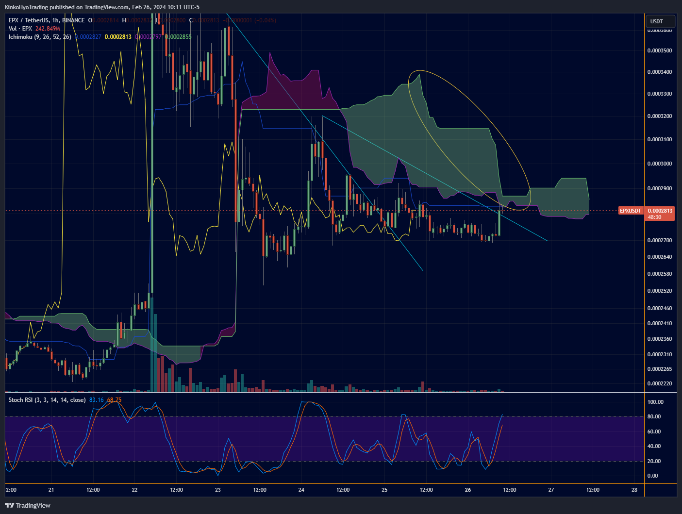Click the 20.00 Stoch RSI scale label

click(x=654, y=462)
